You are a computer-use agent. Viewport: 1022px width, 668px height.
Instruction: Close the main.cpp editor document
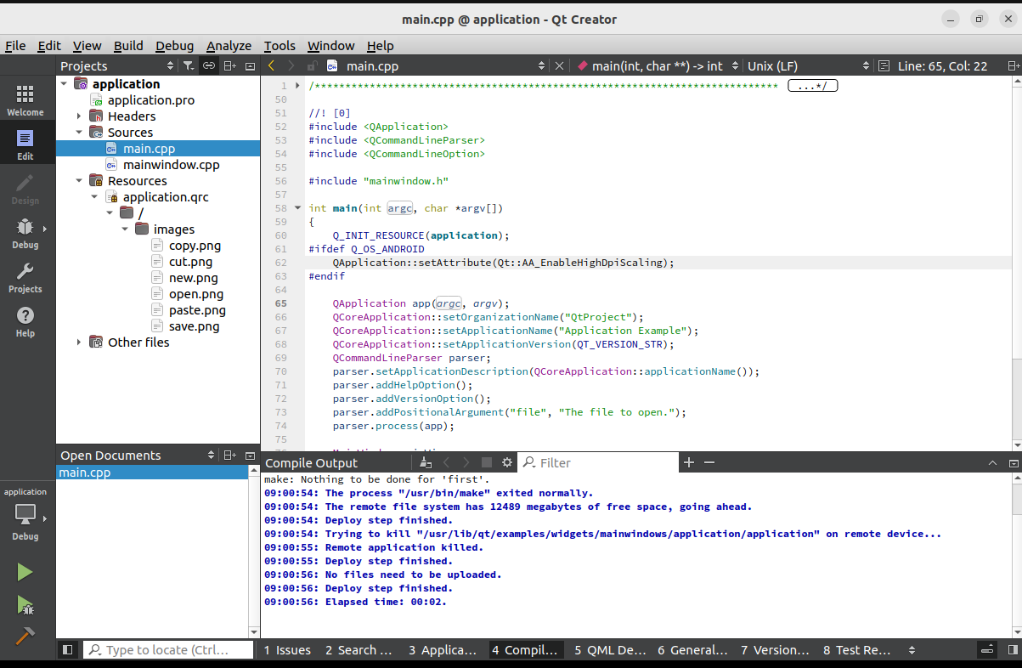click(x=559, y=65)
